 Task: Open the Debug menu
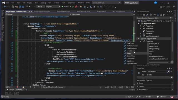(43, 3)
